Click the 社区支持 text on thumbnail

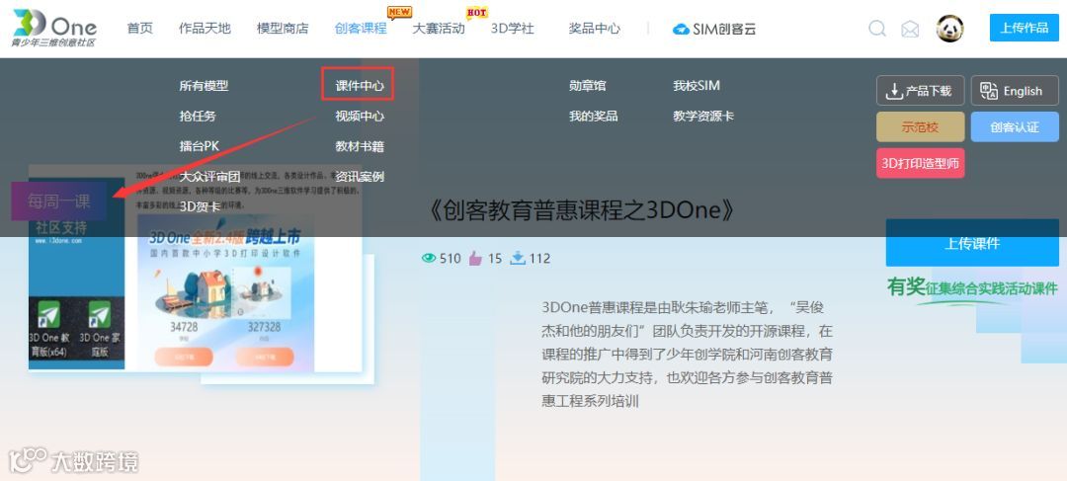[x=61, y=227]
